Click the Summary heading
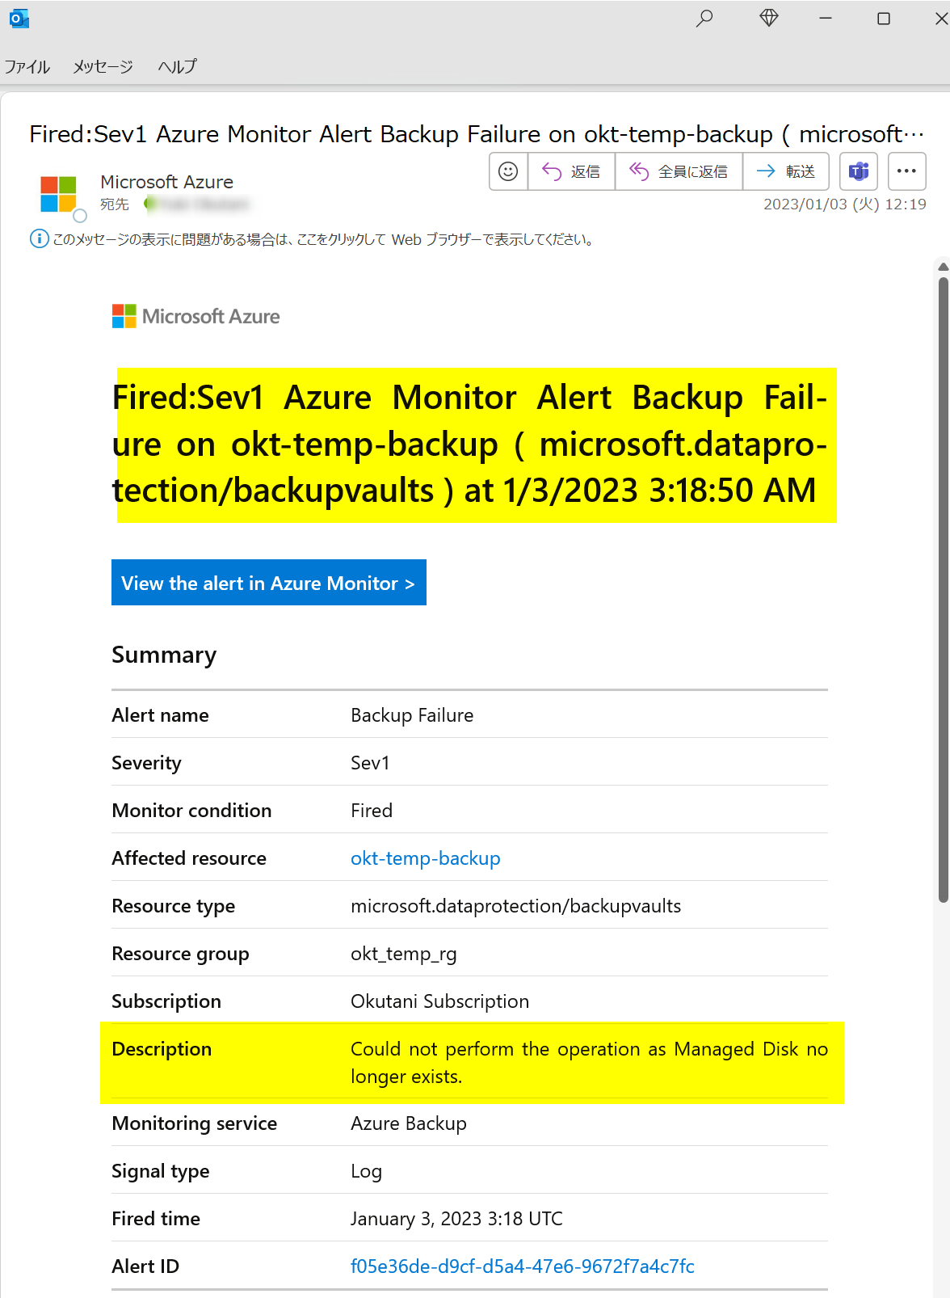950x1298 pixels. (164, 655)
